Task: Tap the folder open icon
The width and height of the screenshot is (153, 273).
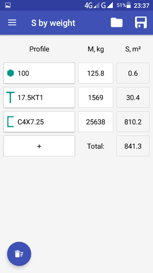Action: (x=117, y=23)
